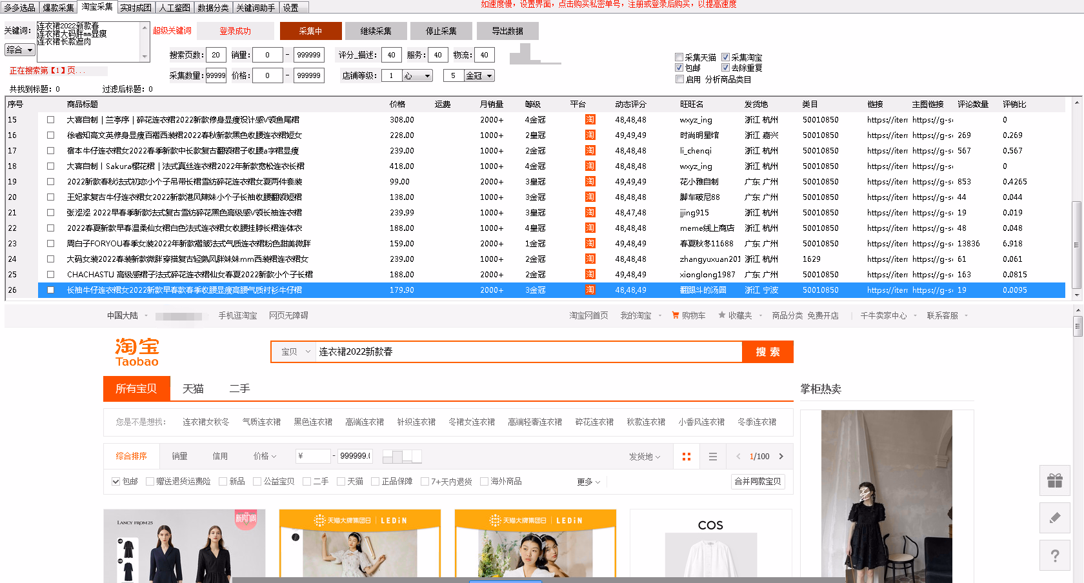Click the Taobao logo in the browser pane
The image size is (1084, 583).
pyautogui.click(x=137, y=352)
